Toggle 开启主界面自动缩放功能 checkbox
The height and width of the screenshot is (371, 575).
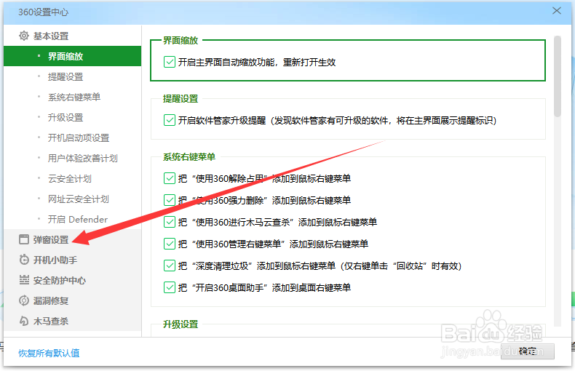coord(170,62)
